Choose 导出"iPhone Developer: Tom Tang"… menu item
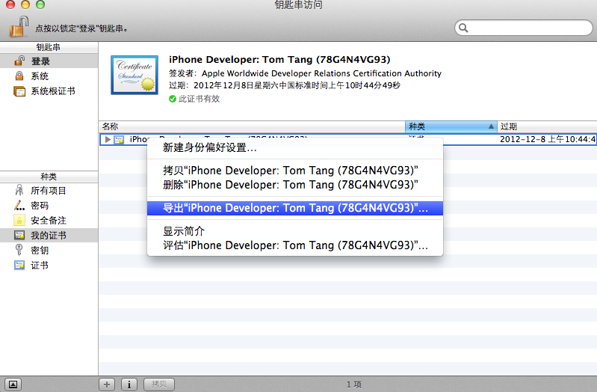 click(x=294, y=208)
